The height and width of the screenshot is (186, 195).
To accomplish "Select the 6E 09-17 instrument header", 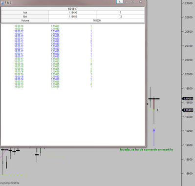I will 73,9.
